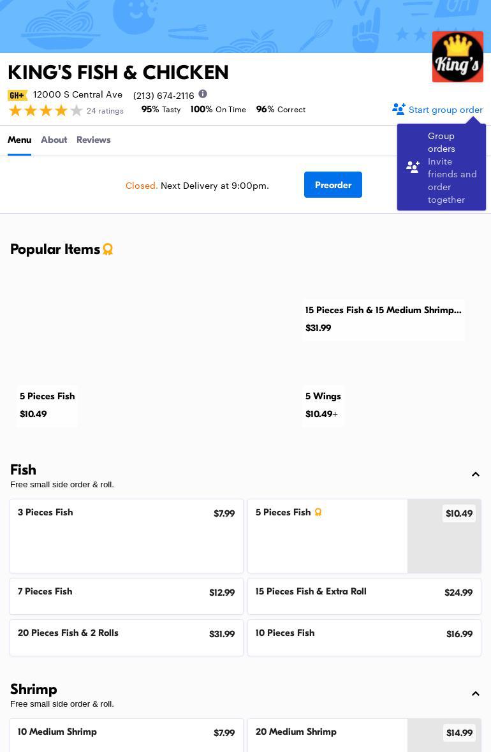Click the Popular Items award ribbon icon

[x=108, y=249]
